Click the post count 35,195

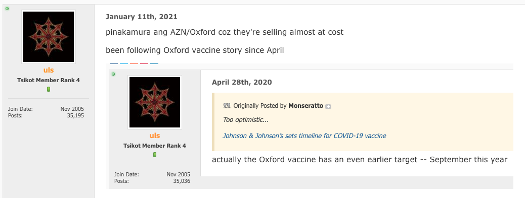[x=77, y=116]
